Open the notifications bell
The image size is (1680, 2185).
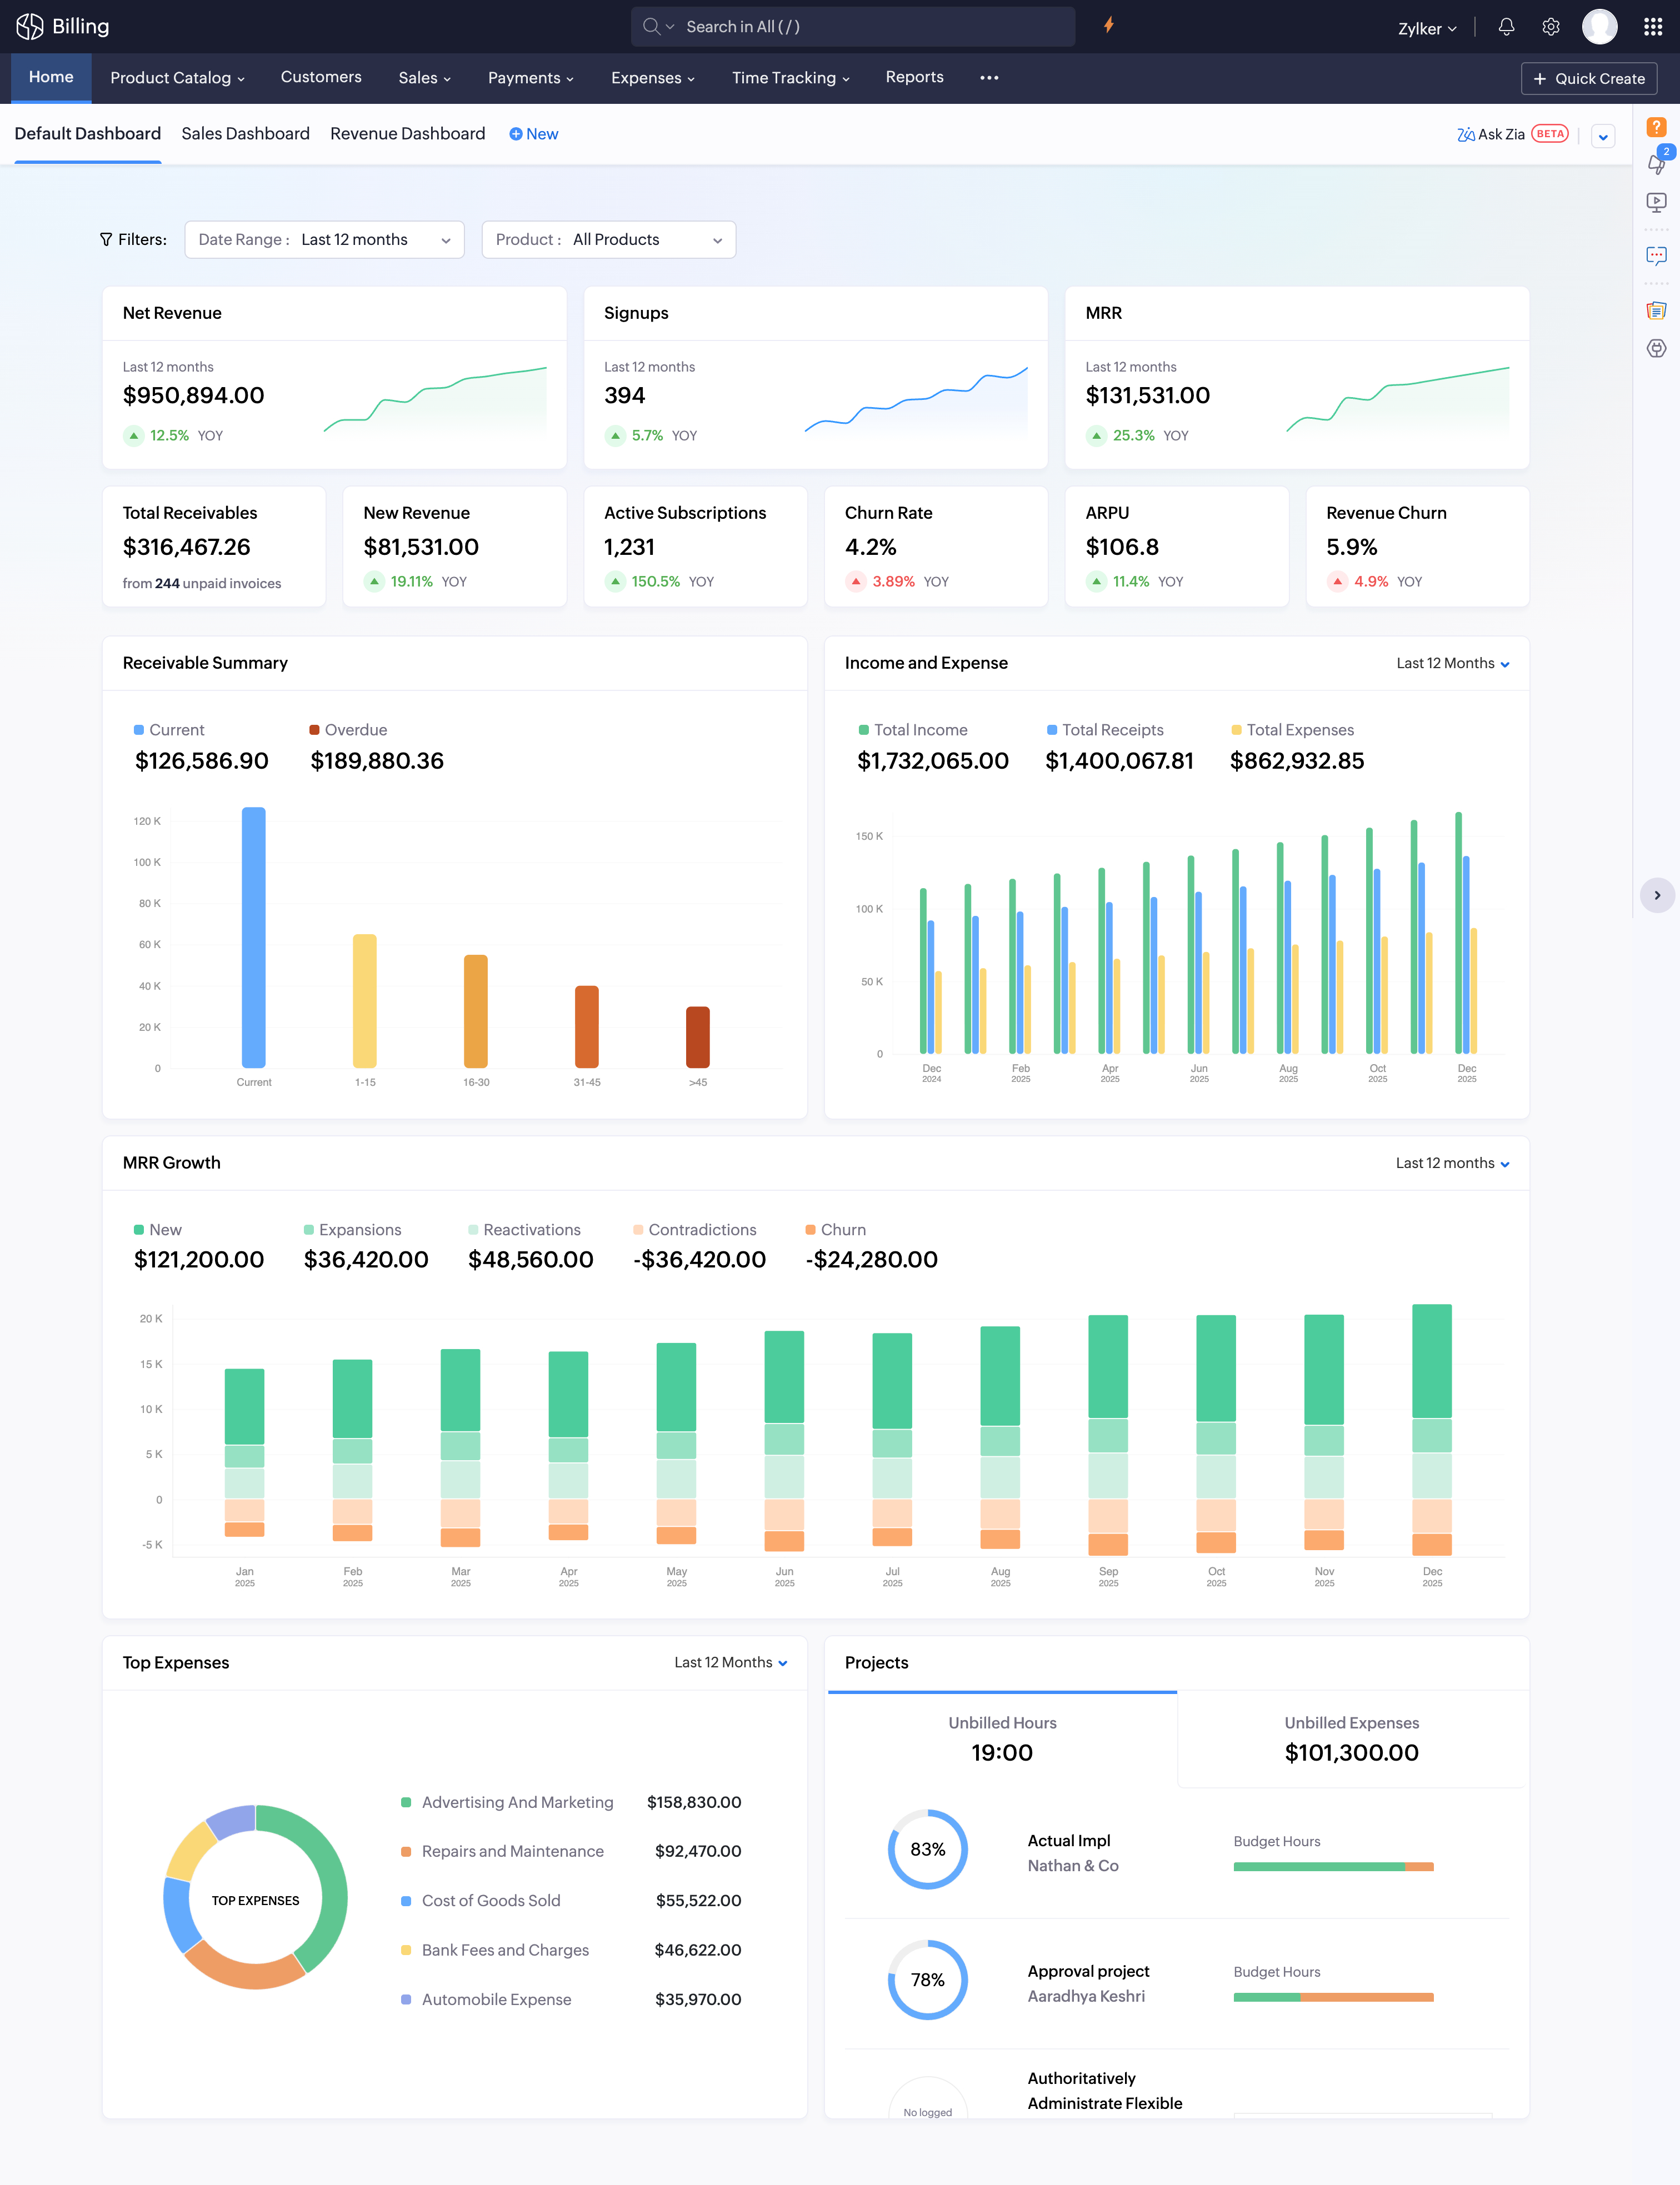coord(1506,27)
